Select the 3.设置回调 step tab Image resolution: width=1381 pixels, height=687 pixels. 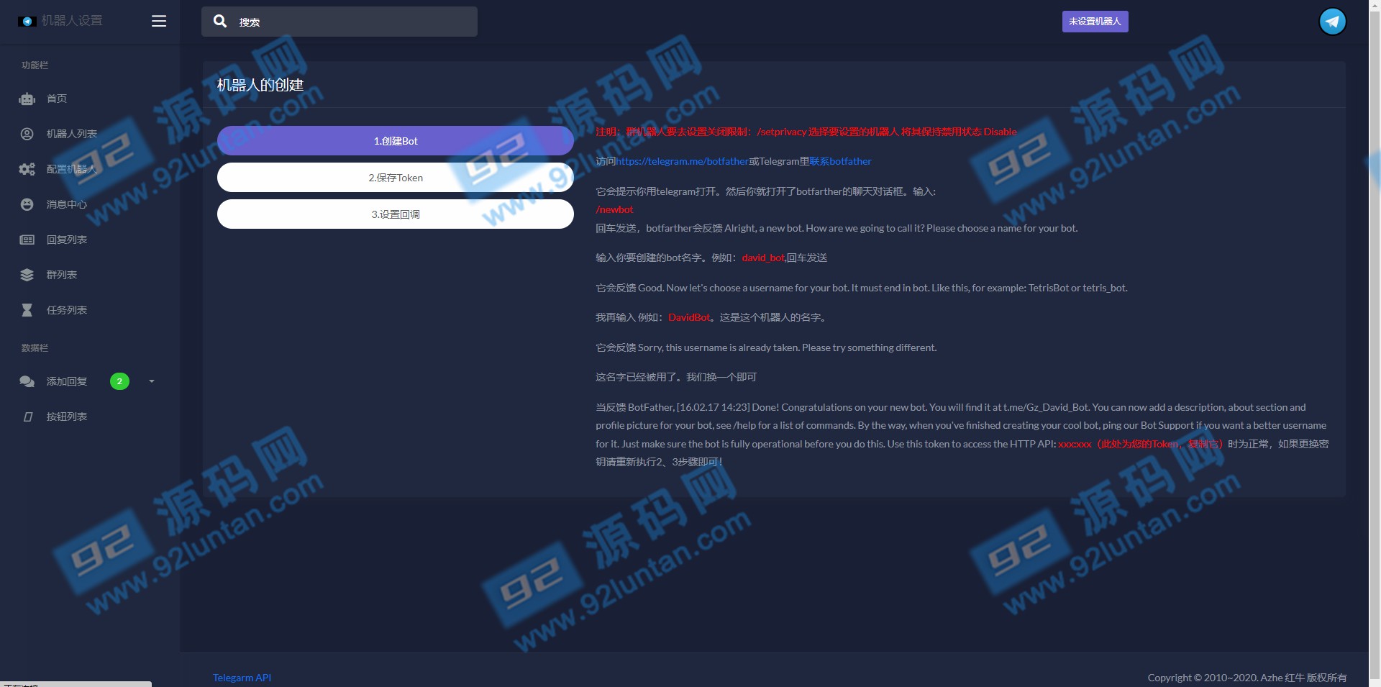coord(396,214)
